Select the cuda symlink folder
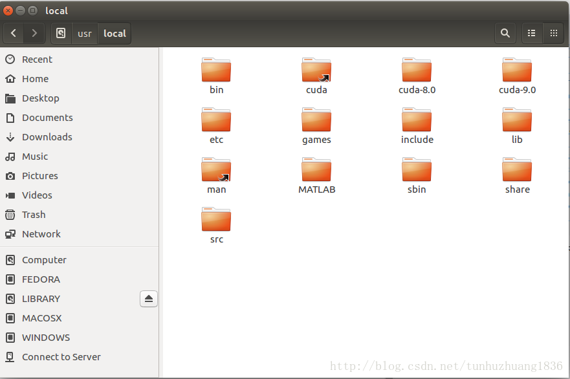The width and height of the screenshot is (570, 379). (x=316, y=76)
